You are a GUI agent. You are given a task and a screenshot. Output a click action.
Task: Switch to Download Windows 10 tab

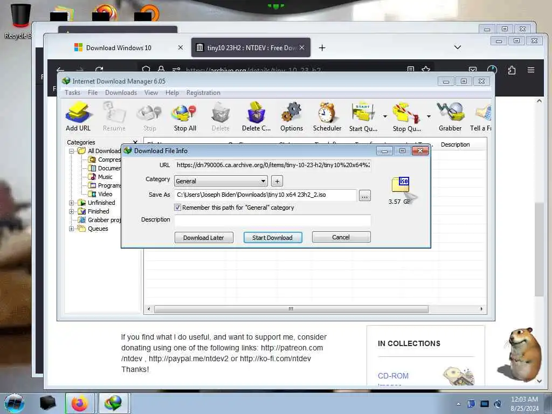click(119, 47)
